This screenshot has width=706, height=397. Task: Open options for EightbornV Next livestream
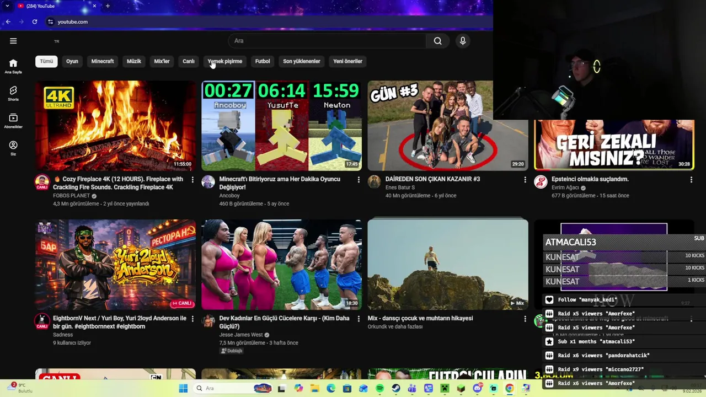coord(192,319)
